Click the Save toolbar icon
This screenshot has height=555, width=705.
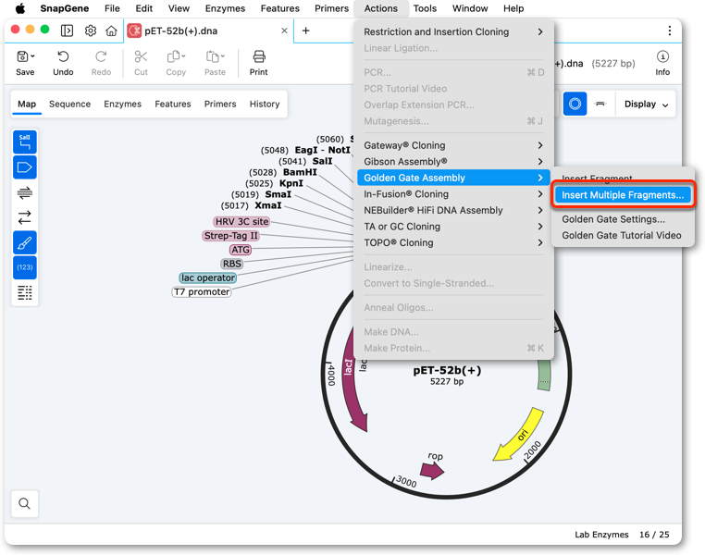pos(22,56)
